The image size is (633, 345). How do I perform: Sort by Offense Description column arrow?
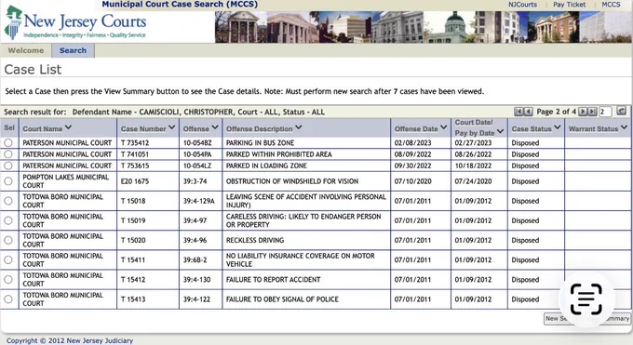tap(298, 127)
